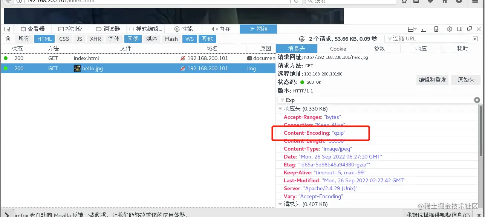Sort requests by 原因 column
Image resolution: width=485 pixels, height=217 pixels.
point(261,48)
